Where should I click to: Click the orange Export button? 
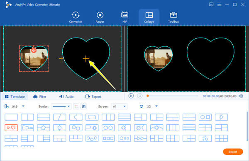pyautogui.click(x=233, y=152)
